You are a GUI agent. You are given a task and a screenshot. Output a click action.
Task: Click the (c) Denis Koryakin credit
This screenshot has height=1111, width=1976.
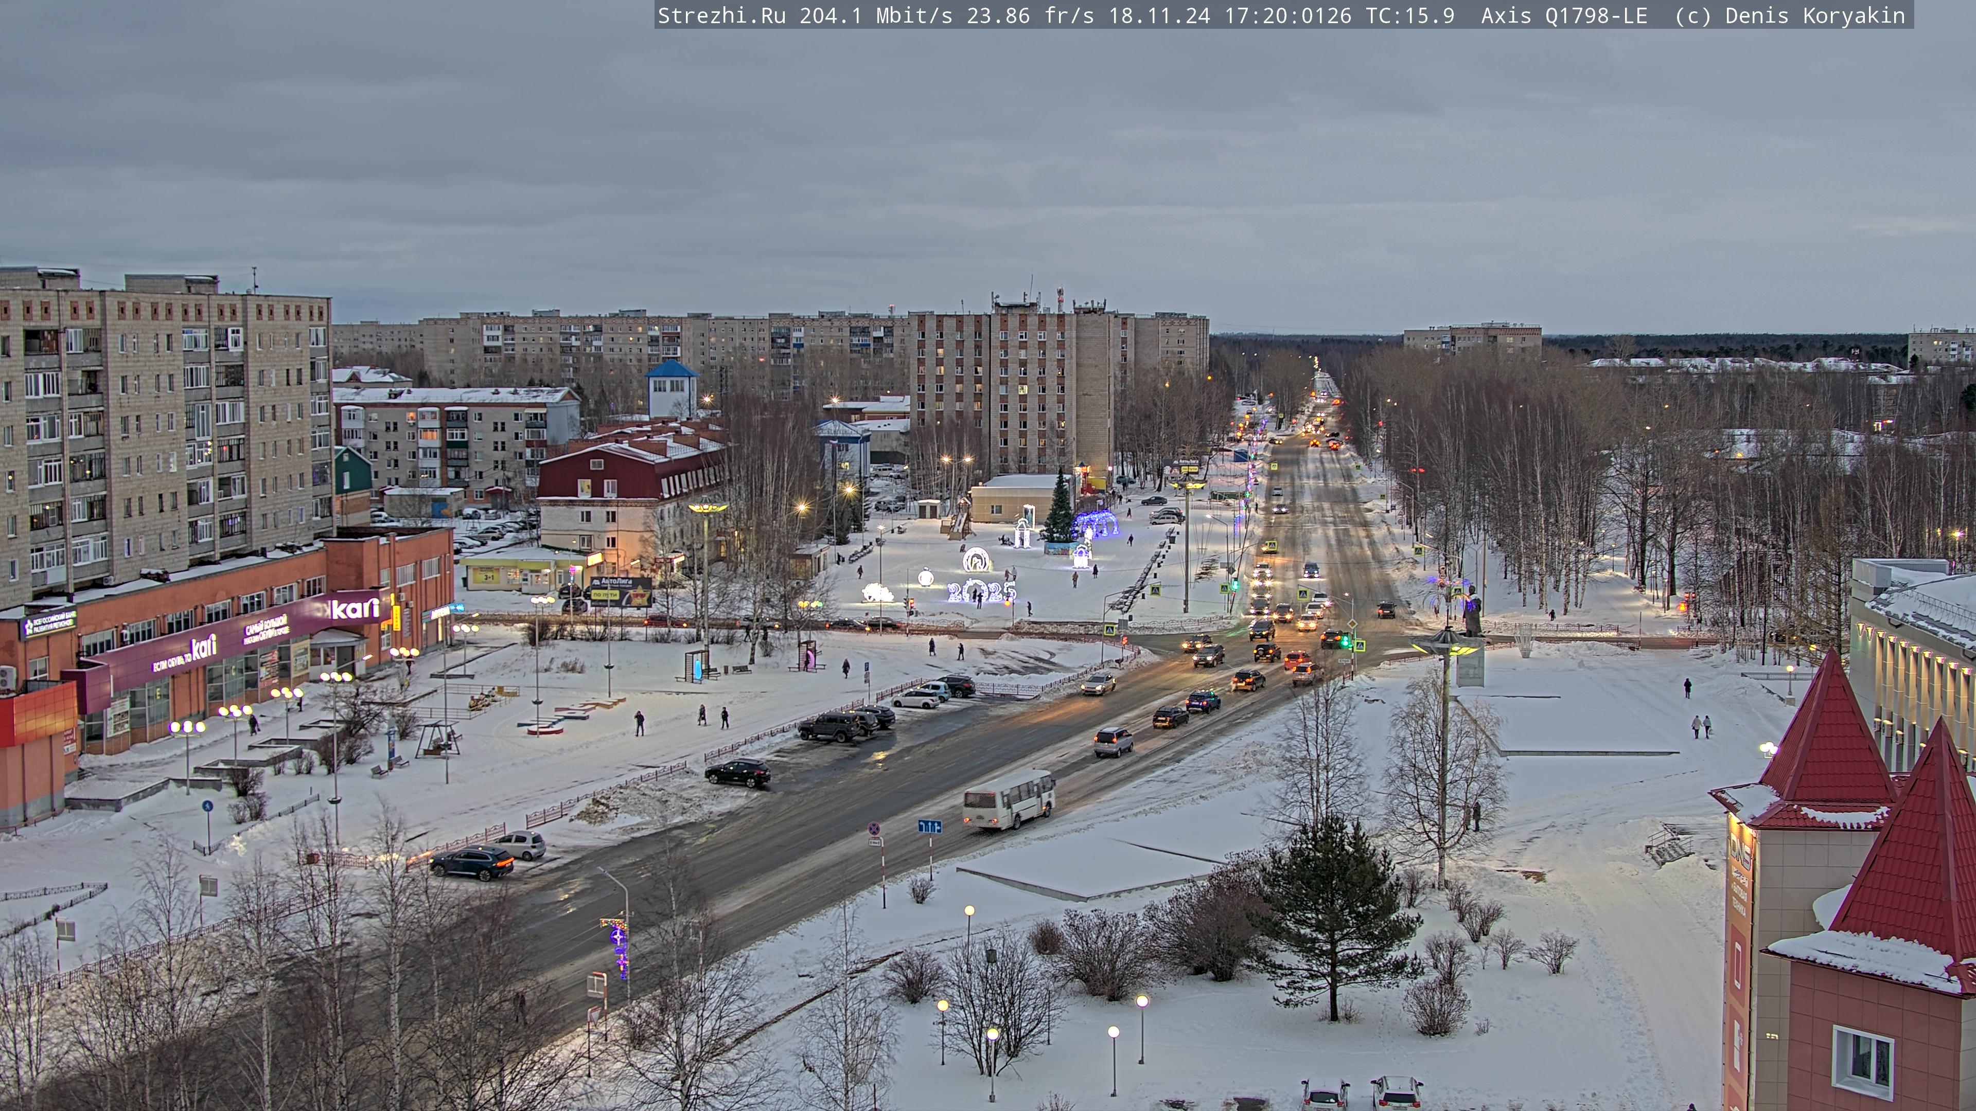click(x=1790, y=15)
